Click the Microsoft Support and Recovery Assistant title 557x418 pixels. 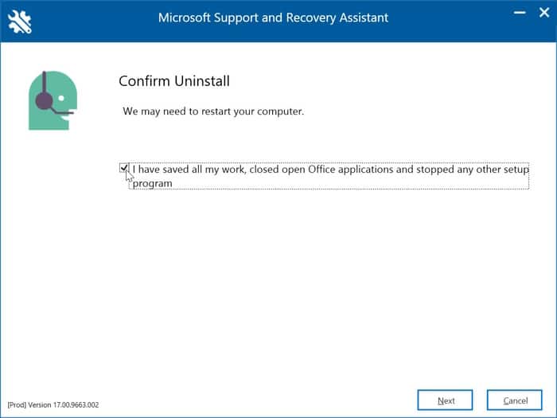(x=273, y=18)
